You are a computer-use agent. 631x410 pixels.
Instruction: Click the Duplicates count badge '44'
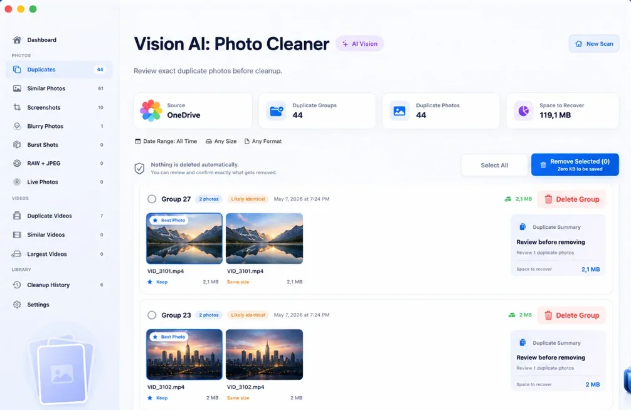click(x=100, y=70)
